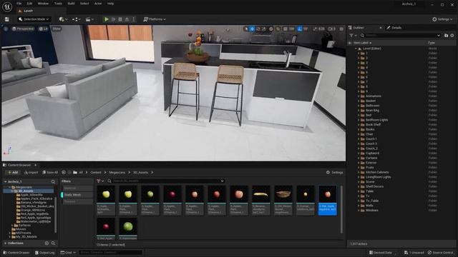Navigate back in Content Browser history

pos(64,173)
